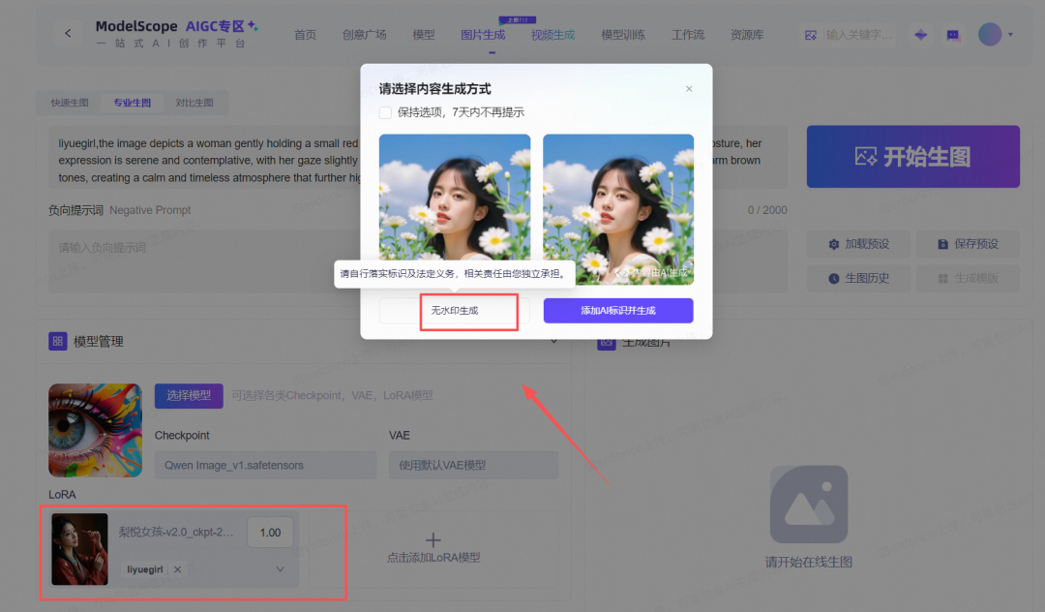Click the grid icon on 生成模版
Viewport: 1045px width, 612px height.
click(943, 279)
